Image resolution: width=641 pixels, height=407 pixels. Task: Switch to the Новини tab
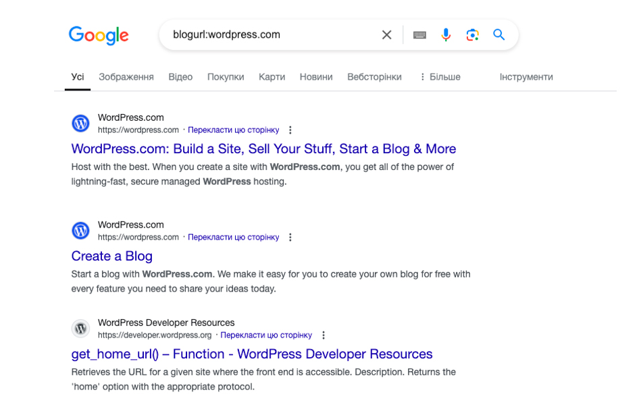316,77
